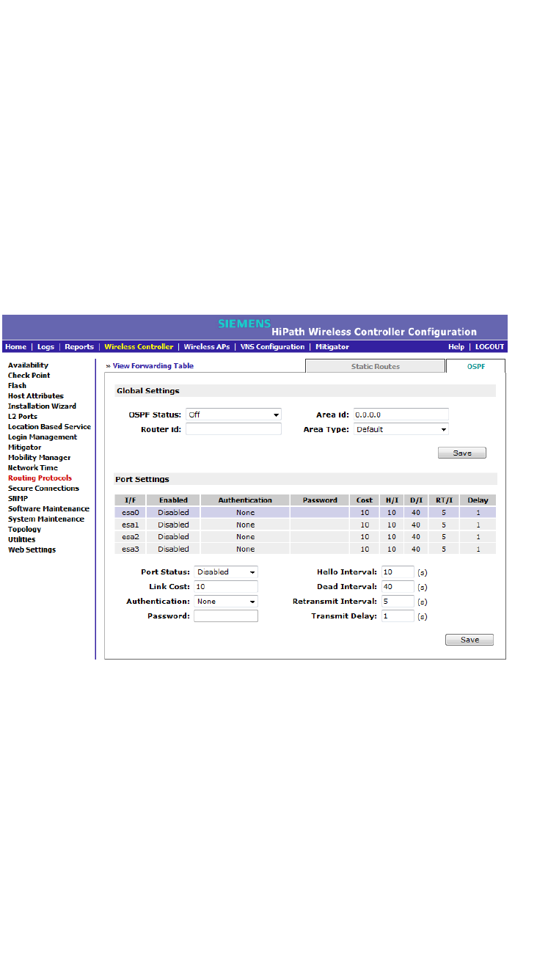Open the Wireless Controller menu item
This screenshot has width=548, height=964.
click(139, 347)
